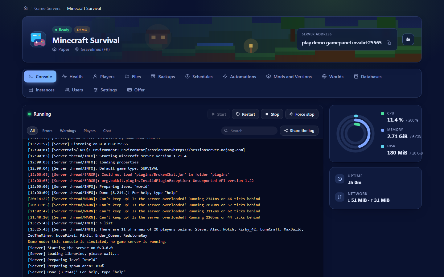444x277 pixels.
Task: Open the Users tab
Action: click(x=74, y=90)
